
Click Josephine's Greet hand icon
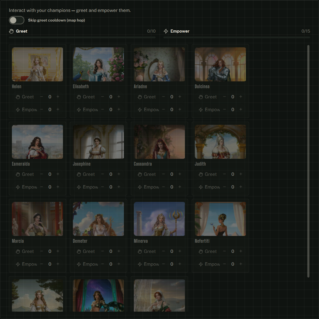pos(79,174)
